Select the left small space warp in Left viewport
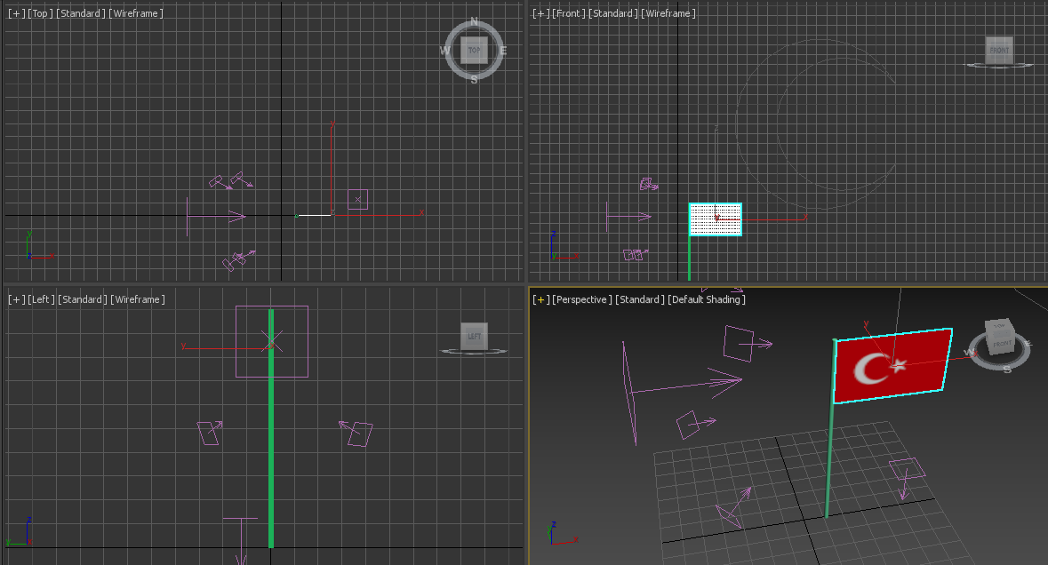The image size is (1048, 565). pos(210,433)
